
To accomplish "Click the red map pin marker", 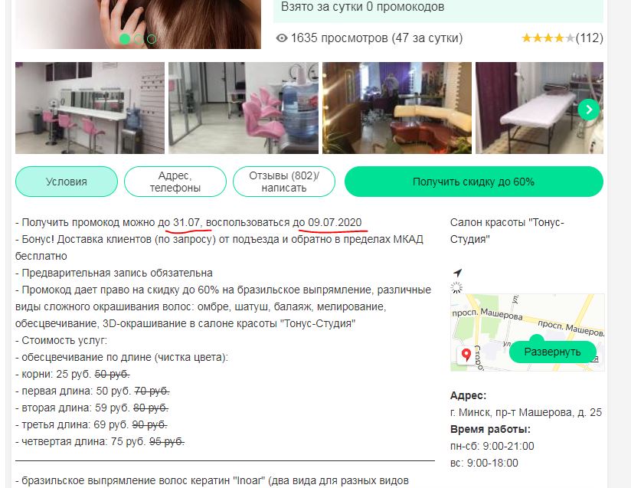I will (x=466, y=355).
